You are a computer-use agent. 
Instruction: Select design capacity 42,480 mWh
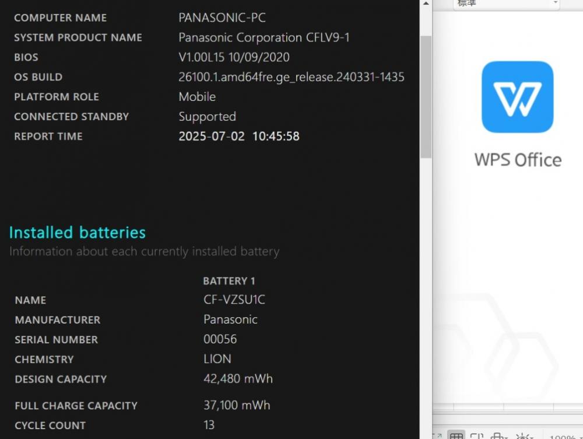238,379
